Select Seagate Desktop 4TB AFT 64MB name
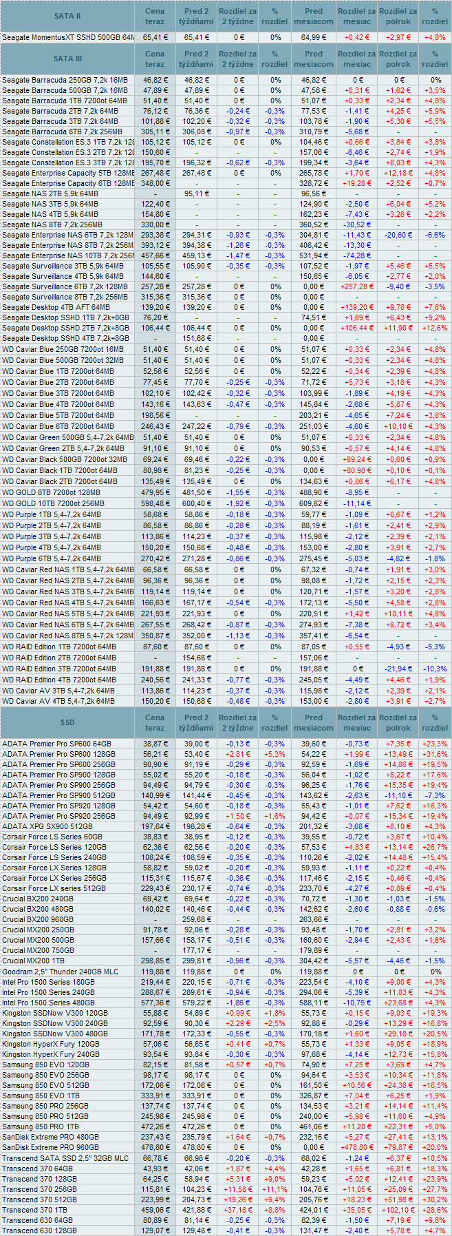The width and height of the screenshot is (452, 1236). pyautogui.click(x=56, y=306)
